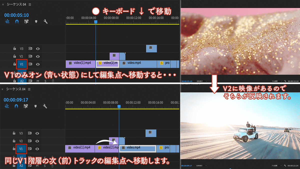Click fx badge on V3 clip, upper timeline
Image resolution: width=300 pixels, height=169 pixels.
pyautogui.click(x=151, y=47)
